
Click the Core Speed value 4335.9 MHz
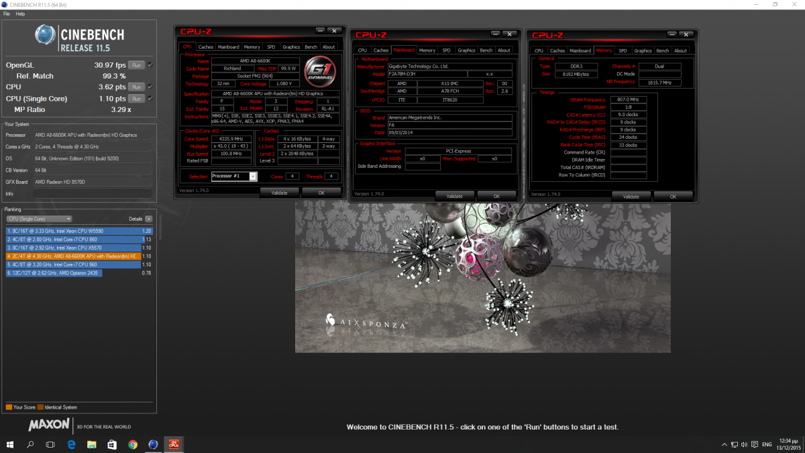[x=232, y=138]
